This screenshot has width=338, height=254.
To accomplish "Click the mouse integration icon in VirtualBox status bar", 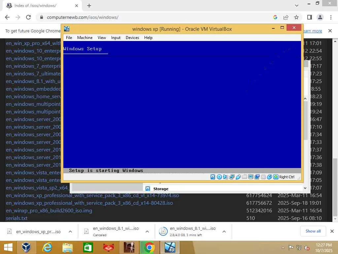I will [x=269, y=177].
